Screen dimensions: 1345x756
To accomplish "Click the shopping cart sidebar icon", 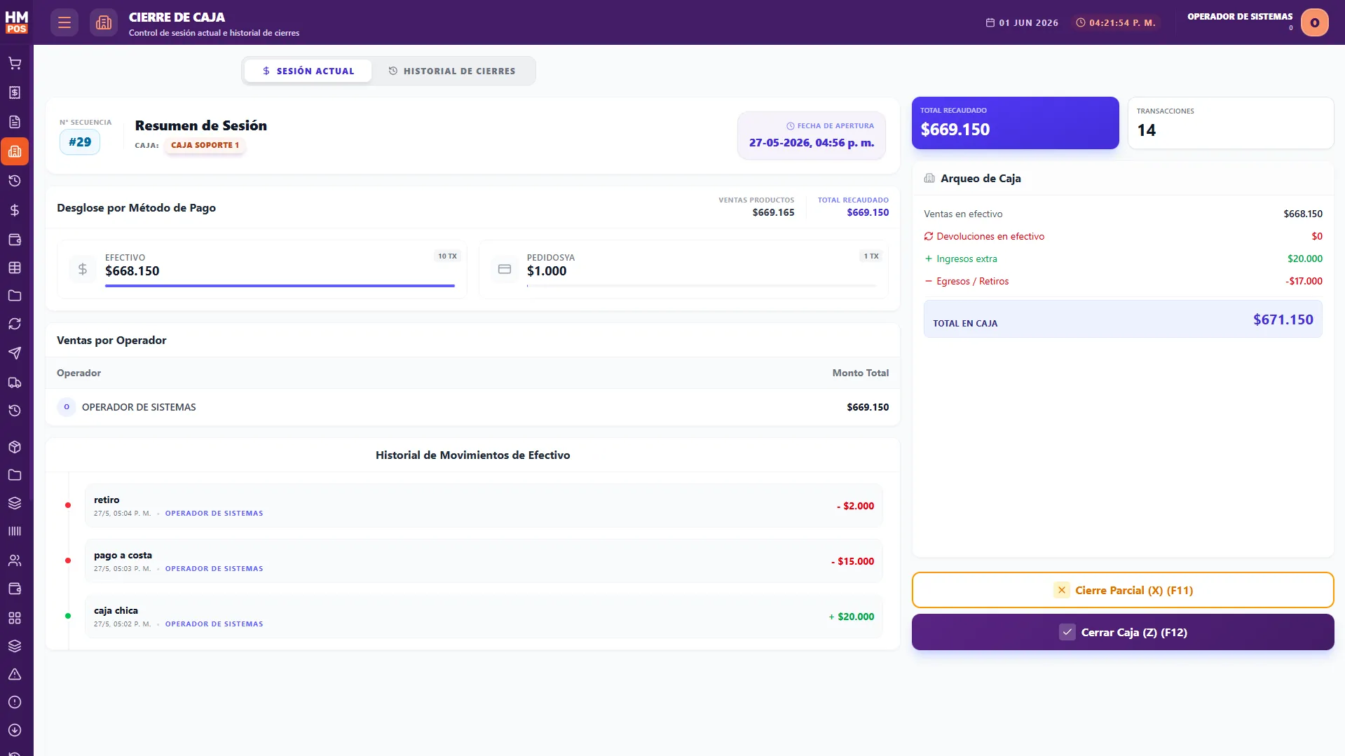I will (x=15, y=63).
